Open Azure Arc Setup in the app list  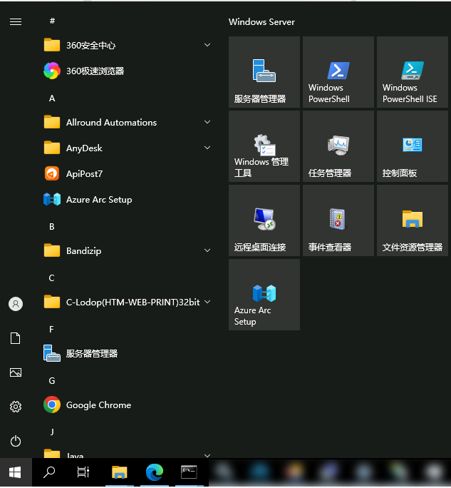[128, 200]
